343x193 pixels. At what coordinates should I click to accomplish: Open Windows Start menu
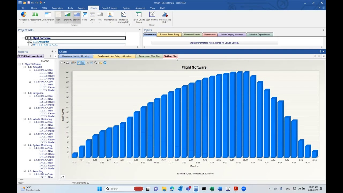99,189
